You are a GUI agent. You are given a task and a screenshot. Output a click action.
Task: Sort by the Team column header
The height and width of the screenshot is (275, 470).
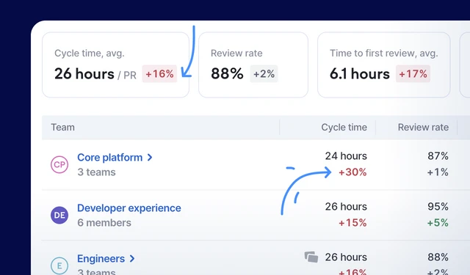point(62,127)
